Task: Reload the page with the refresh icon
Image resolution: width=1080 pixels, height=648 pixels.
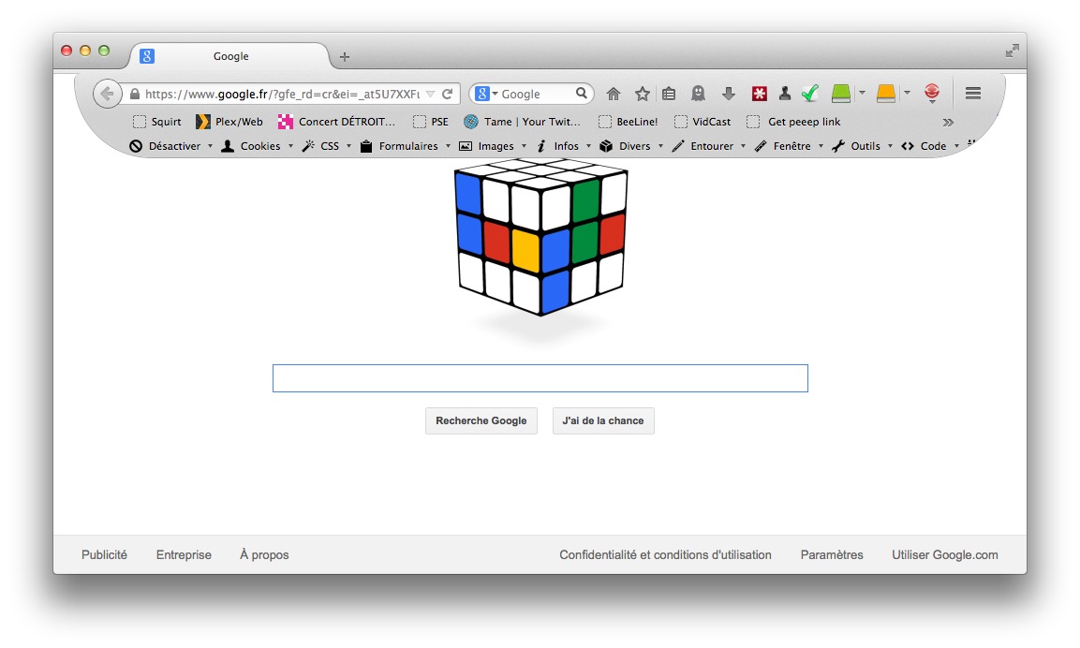Action: click(447, 94)
